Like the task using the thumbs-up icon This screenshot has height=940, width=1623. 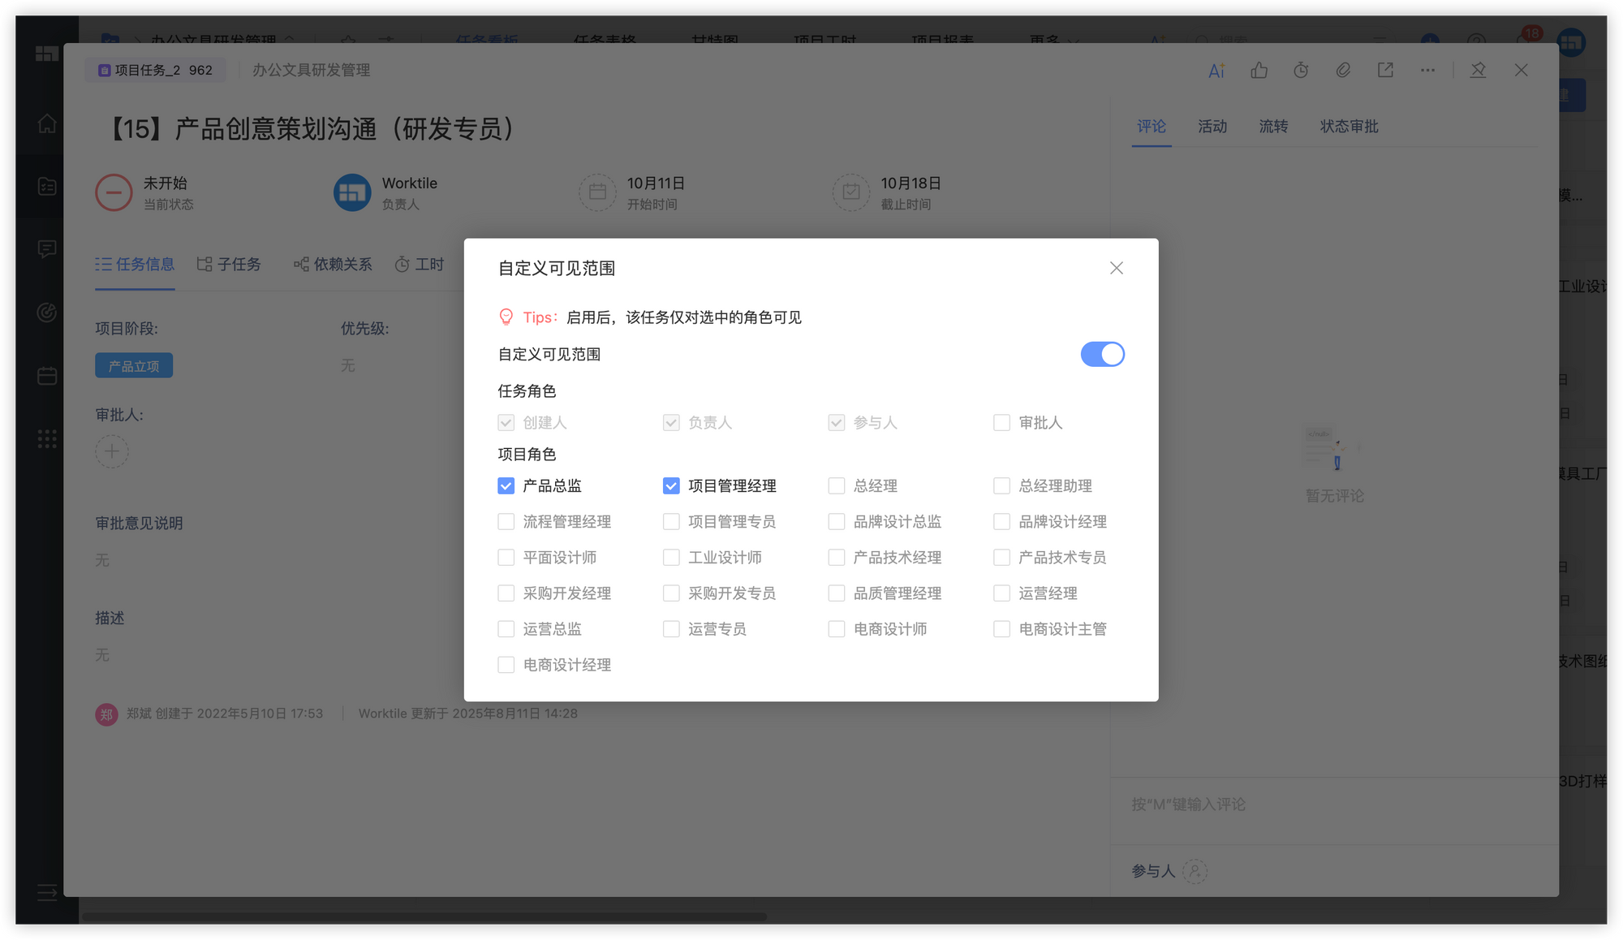point(1259,71)
